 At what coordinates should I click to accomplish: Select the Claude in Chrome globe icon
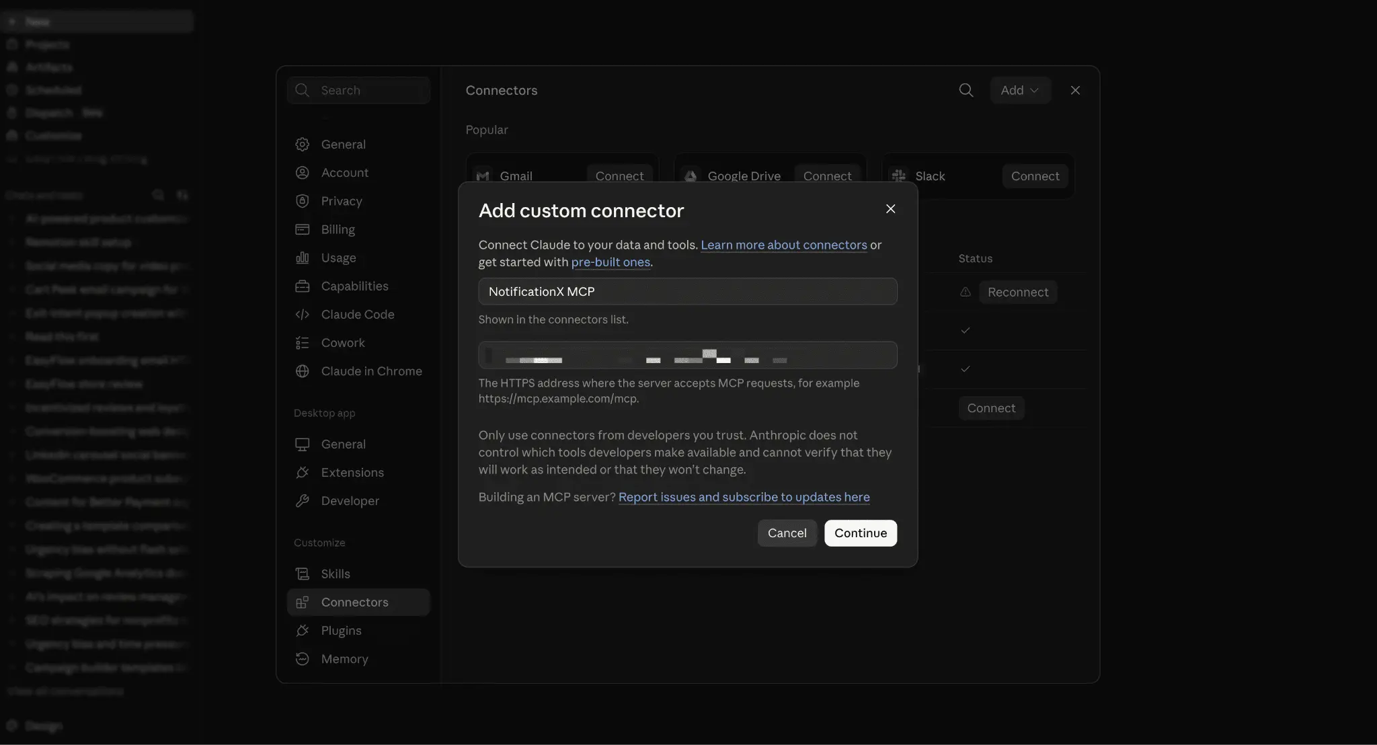click(x=303, y=371)
